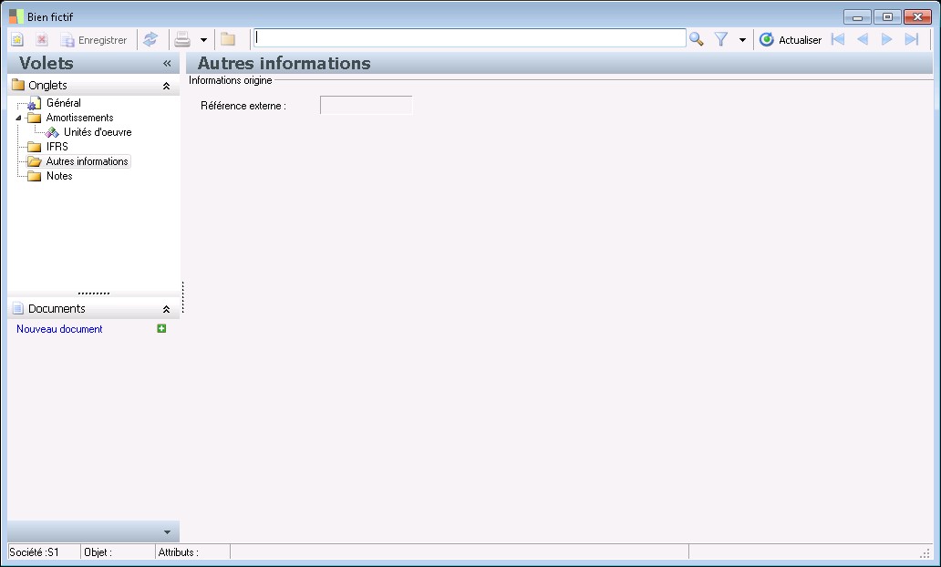Click the Attributs : status bar entry
Viewport: 941px width, 567px height.
(x=178, y=552)
